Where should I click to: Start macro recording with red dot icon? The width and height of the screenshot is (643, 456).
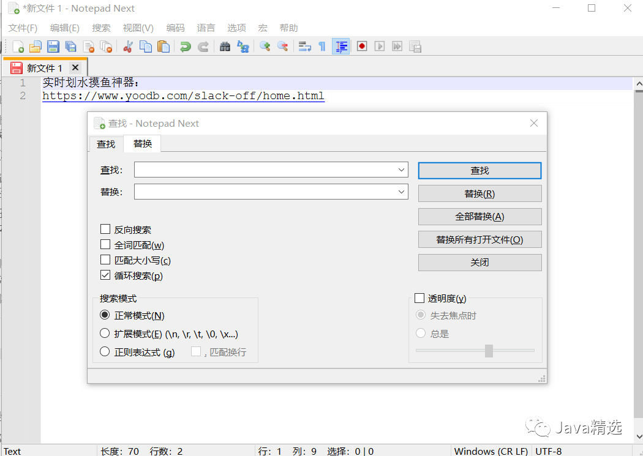(362, 47)
